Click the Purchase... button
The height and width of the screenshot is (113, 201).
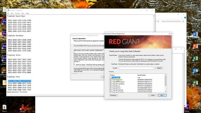pyautogui.click(x=113, y=95)
